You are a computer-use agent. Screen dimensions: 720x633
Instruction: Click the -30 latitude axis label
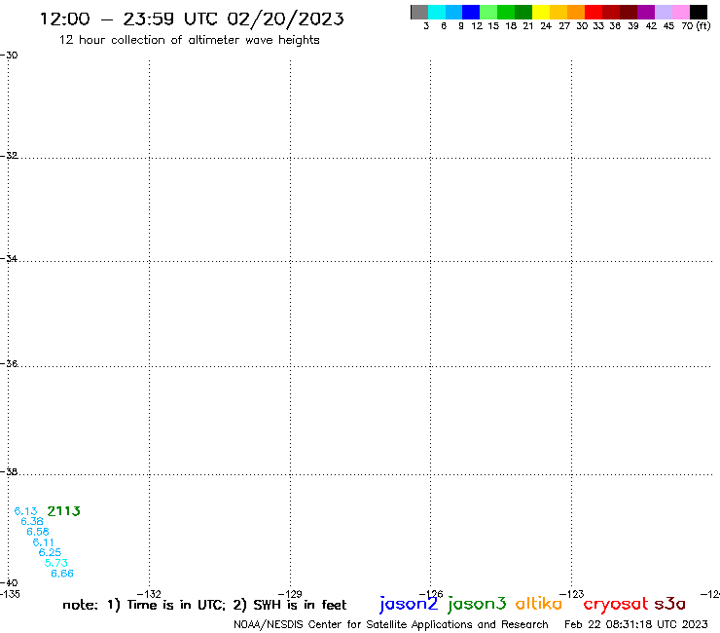tap(9, 55)
